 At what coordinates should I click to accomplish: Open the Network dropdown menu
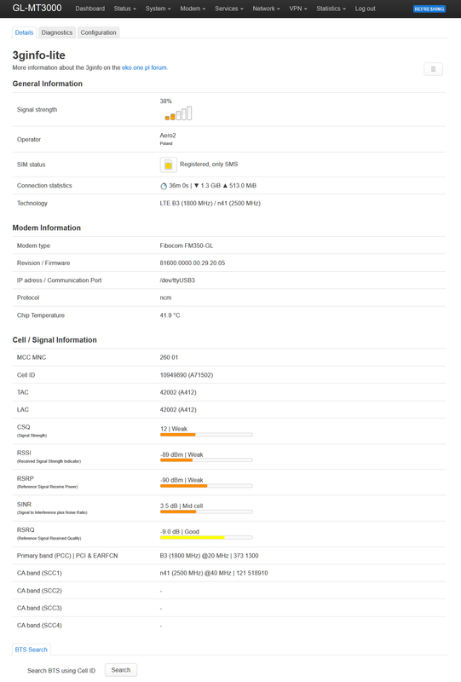(266, 9)
